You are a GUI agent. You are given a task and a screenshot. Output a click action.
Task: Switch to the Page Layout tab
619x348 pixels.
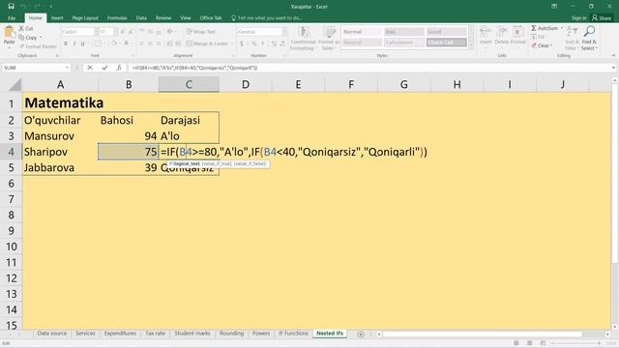pos(85,18)
